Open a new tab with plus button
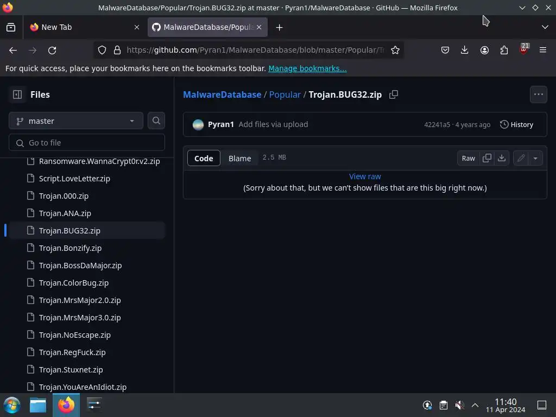Screen dimensions: 556x417 tap(279, 27)
